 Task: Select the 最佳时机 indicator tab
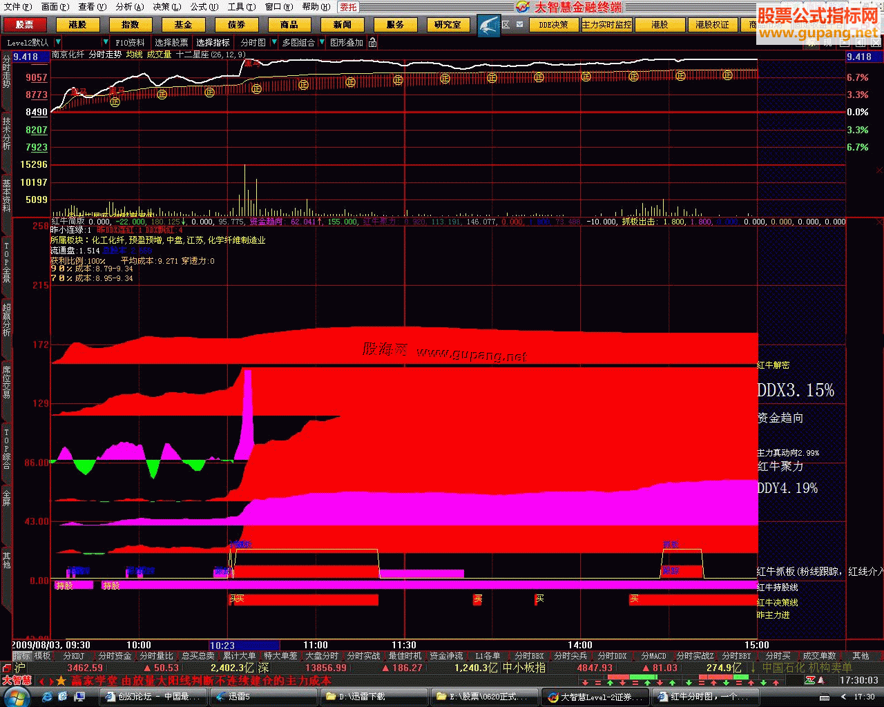coord(405,656)
